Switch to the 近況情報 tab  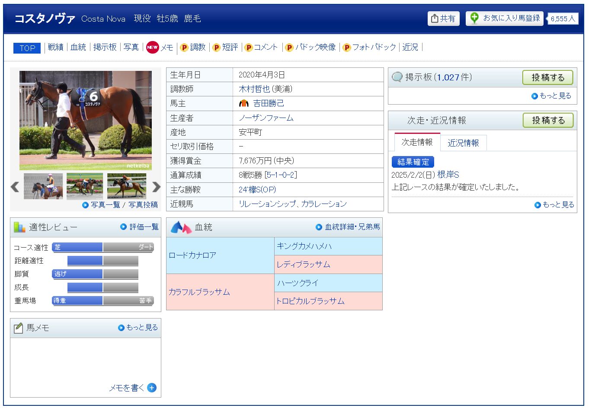[x=463, y=143]
